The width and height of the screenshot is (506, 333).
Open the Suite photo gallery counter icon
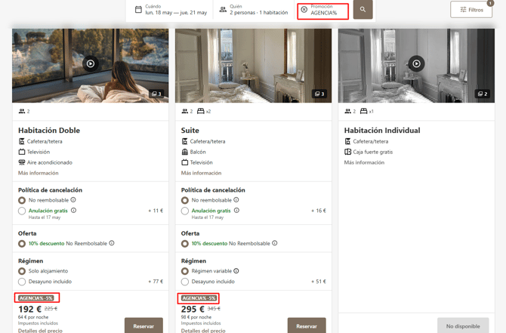point(319,94)
